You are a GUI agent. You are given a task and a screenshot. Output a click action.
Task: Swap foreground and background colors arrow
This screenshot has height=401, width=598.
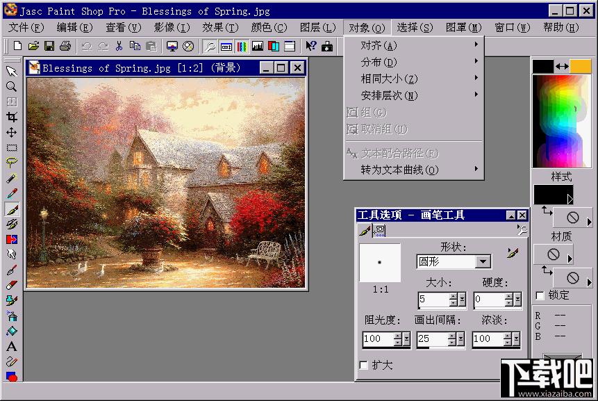point(562,67)
